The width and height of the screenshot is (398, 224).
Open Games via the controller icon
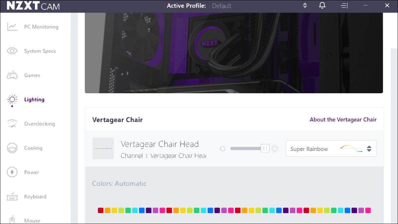pyautogui.click(x=12, y=75)
